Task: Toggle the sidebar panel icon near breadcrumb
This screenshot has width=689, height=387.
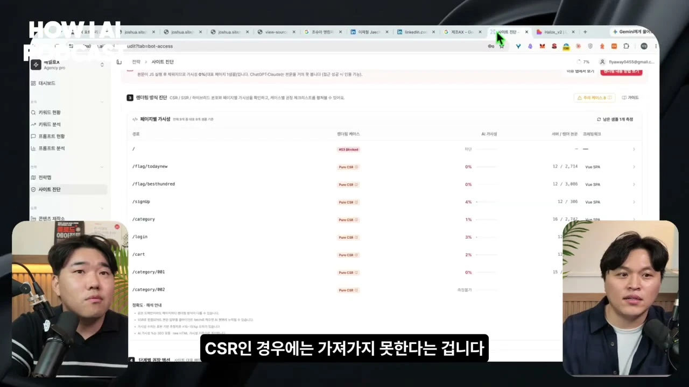Action: coord(119,62)
